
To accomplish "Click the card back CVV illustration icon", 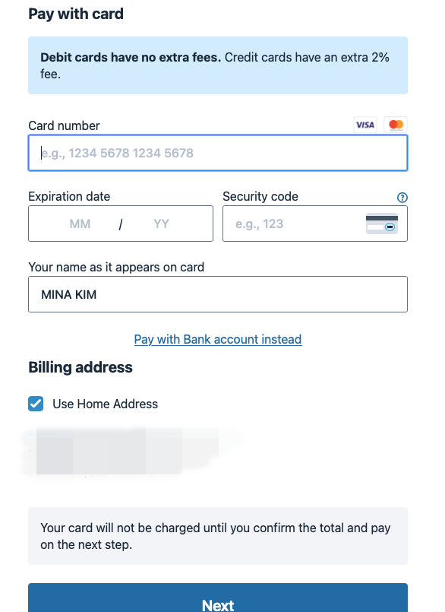I will click(x=382, y=224).
